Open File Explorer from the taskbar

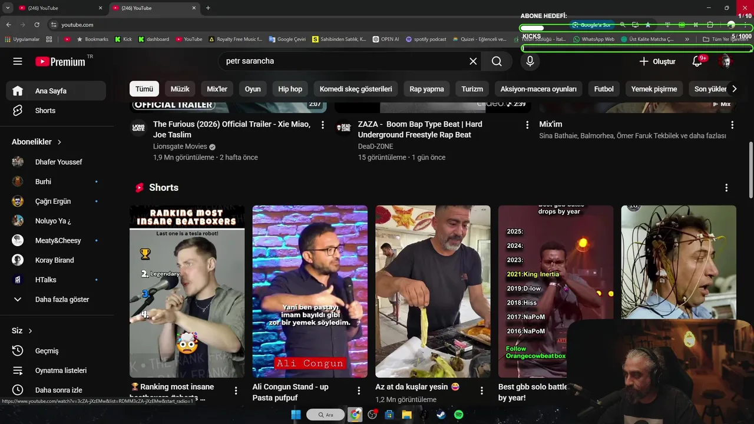pos(406,415)
